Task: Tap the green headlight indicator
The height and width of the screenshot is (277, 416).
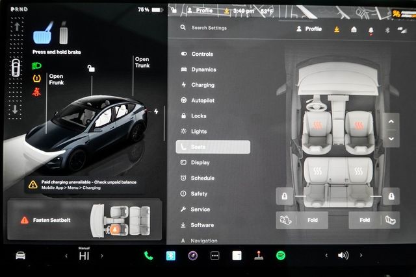Action: coord(36,66)
